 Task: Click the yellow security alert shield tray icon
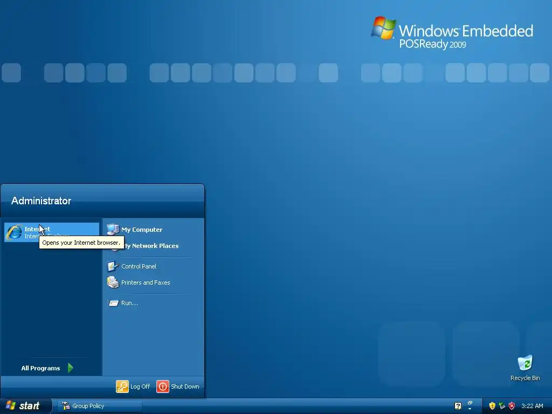492,406
